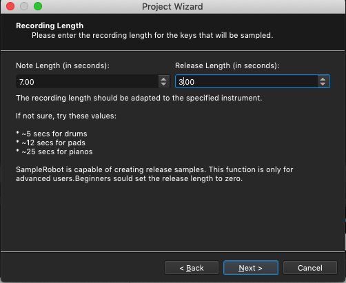Click the SampleRobot release samples paragraph
The image size is (346, 283).
pyautogui.click(x=154, y=174)
